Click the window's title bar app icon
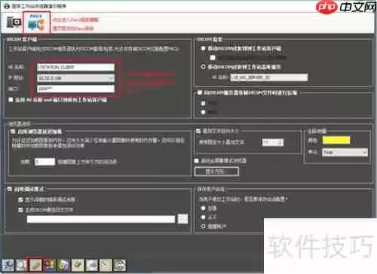Viewport: 377px width, 274px height. (7, 6)
